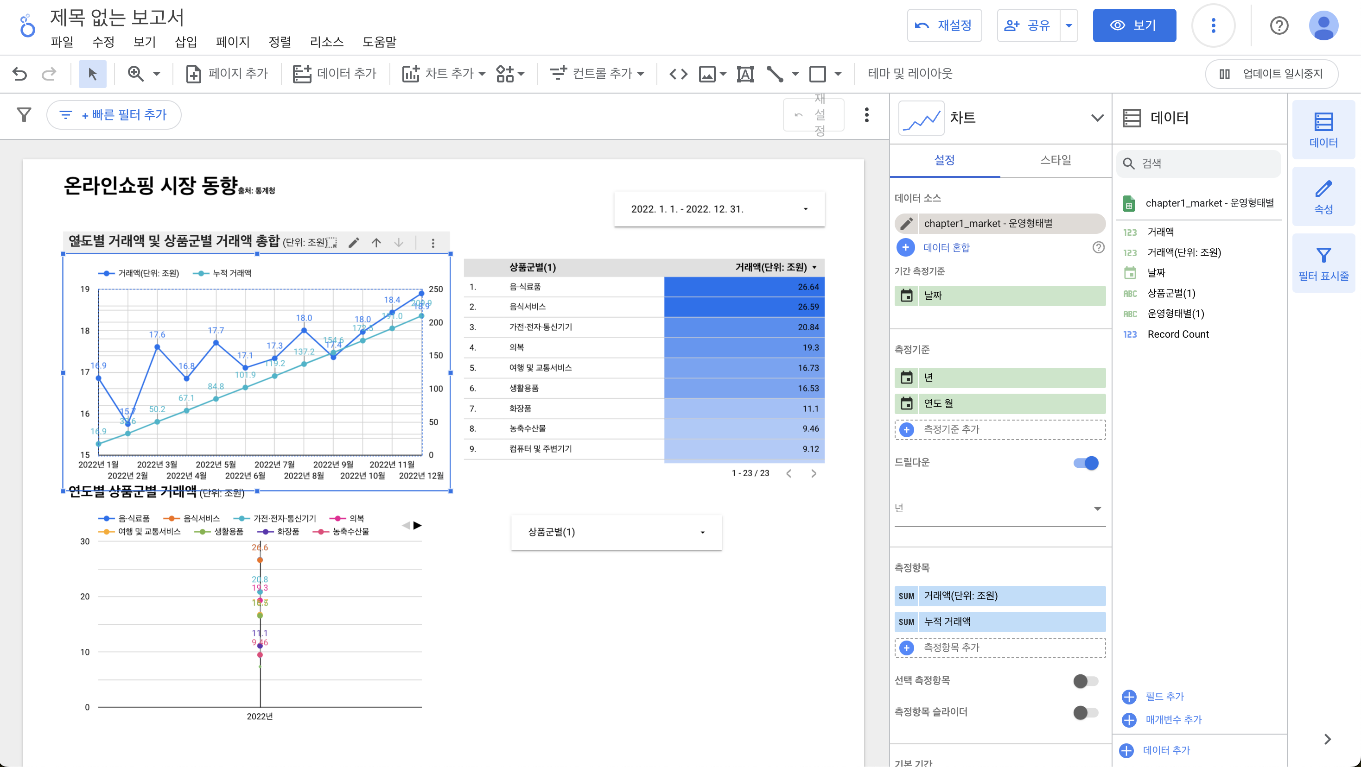Click the 필드 추가 link
1361x767 pixels.
click(x=1164, y=696)
